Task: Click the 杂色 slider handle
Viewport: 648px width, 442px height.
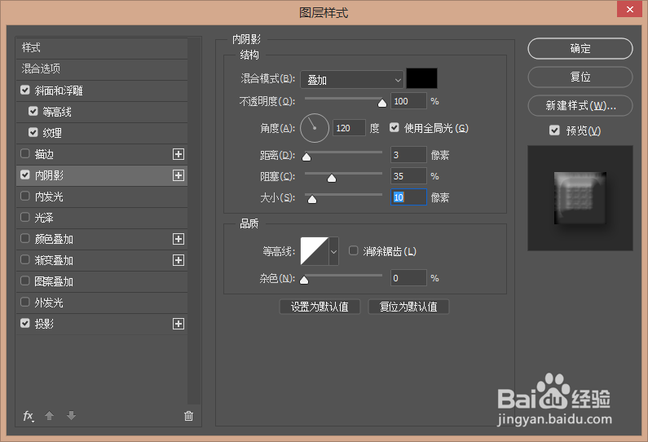Action: click(x=304, y=280)
